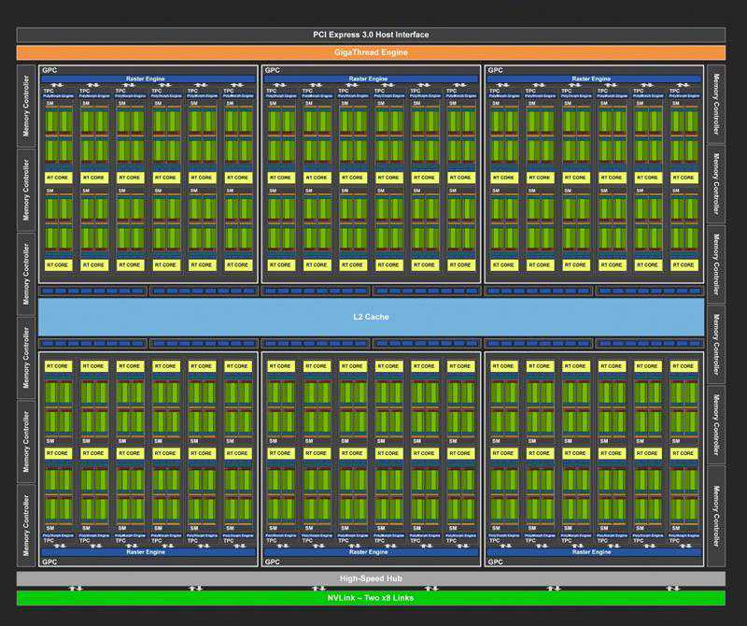This screenshot has height=626, width=747.
Task: Click the PCI Express 3.0 Host Interface bar
Action: [371, 35]
